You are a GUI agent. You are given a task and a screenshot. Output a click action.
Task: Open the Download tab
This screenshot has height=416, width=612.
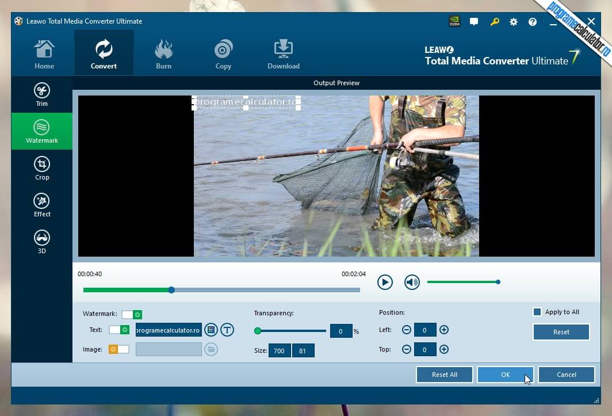click(283, 54)
